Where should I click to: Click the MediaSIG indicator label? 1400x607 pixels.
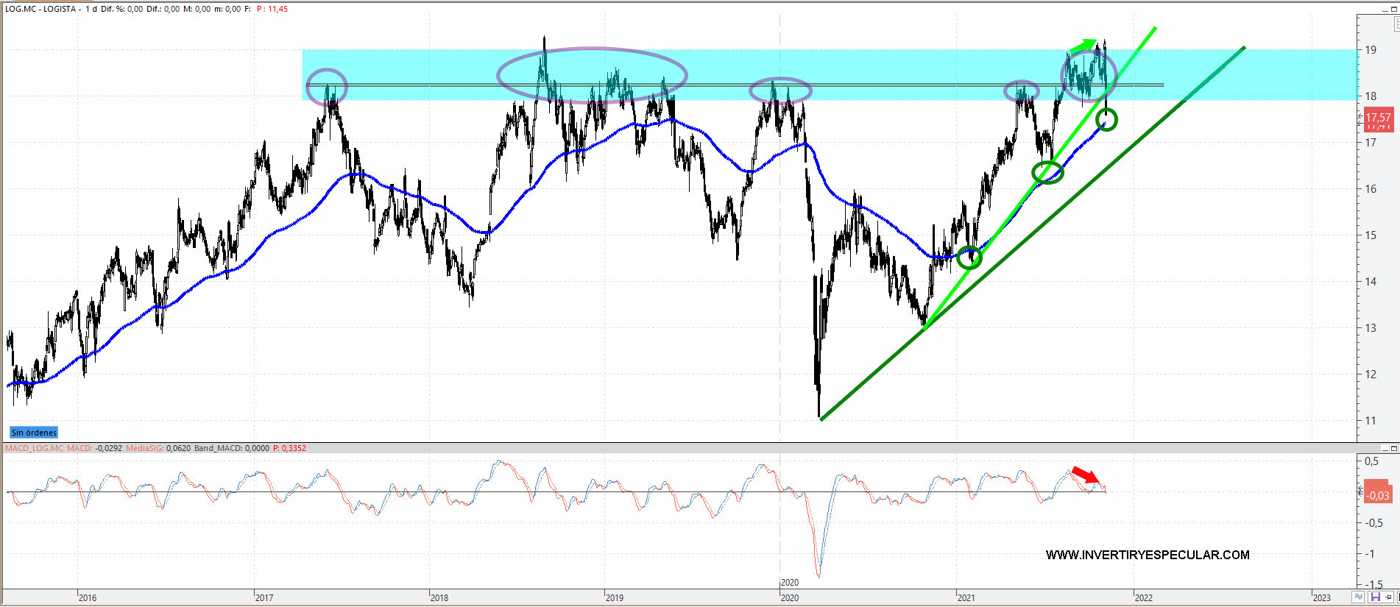144,448
